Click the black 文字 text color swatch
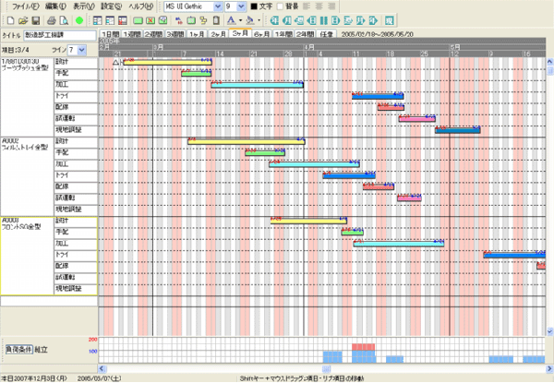 click(x=254, y=6)
